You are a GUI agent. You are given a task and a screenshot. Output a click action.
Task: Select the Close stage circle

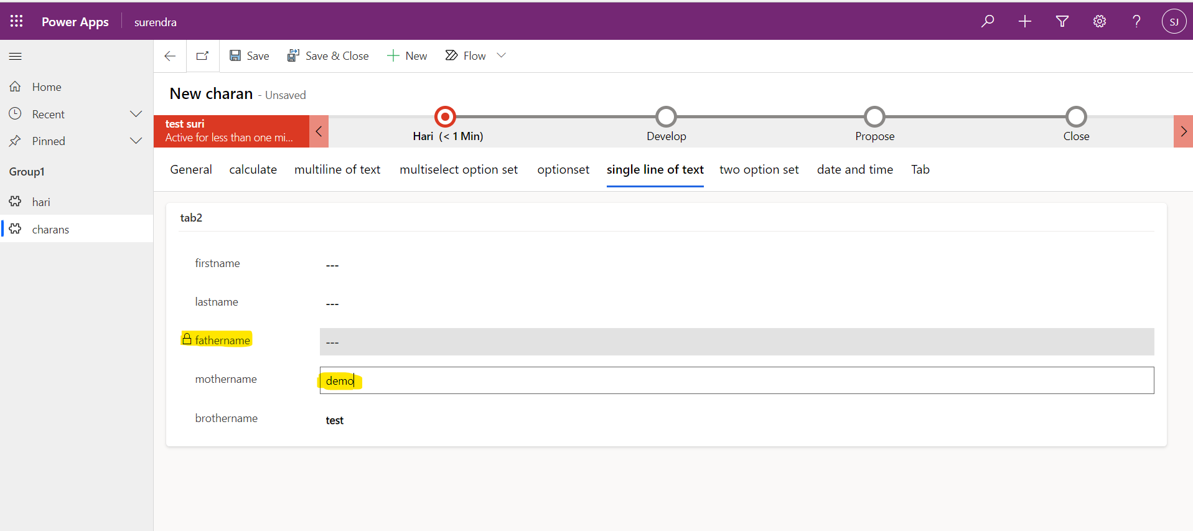pyautogui.click(x=1076, y=116)
